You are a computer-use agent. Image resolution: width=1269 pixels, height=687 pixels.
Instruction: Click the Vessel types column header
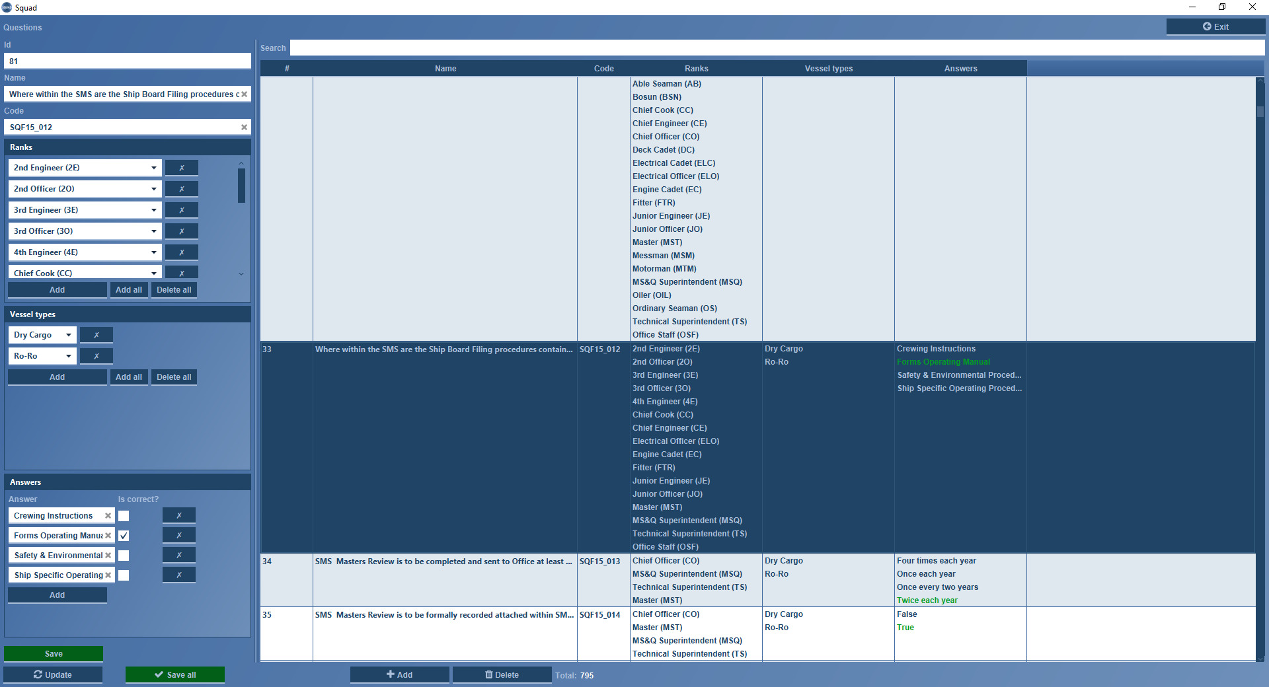(828, 69)
